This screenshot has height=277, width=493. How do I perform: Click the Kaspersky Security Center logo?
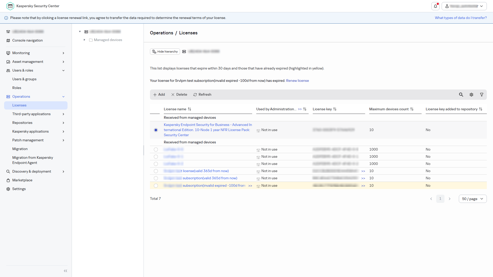coord(10,6)
